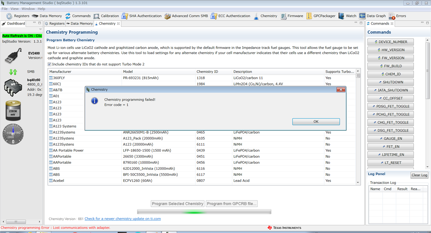Click the Auto Refresh is ON banner
This screenshot has height=233, width=431.
[x=22, y=36]
